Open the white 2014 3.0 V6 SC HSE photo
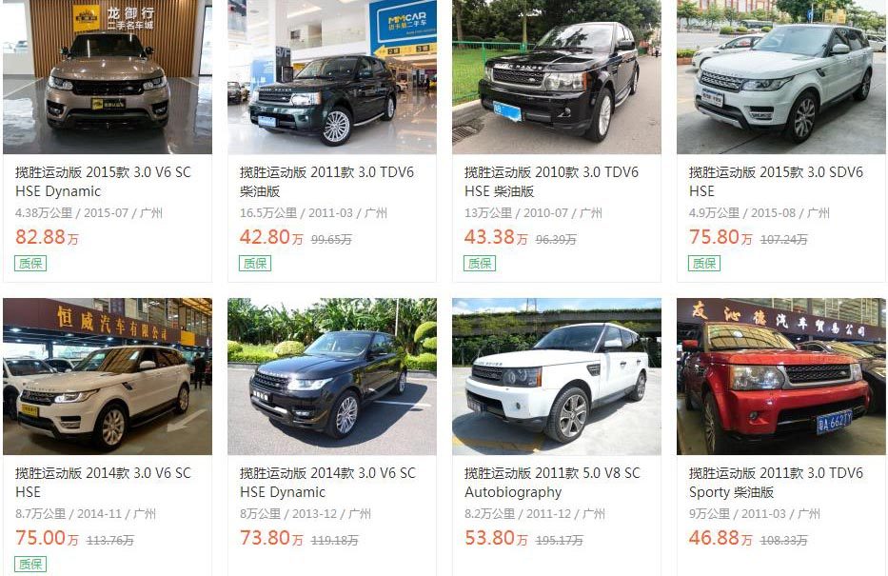888x576 pixels. (x=108, y=377)
